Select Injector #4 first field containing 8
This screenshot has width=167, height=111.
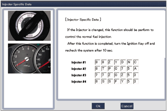click(97, 81)
